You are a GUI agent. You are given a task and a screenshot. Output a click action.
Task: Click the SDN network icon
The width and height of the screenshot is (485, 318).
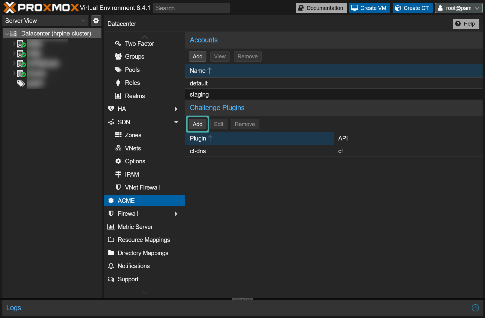pyautogui.click(x=111, y=122)
